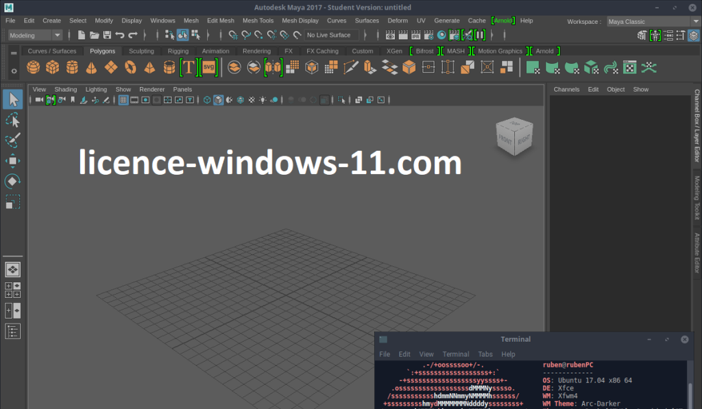This screenshot has width=702, height=409.
Task: Select the Lasso selection tool
Action: coord(13,121)
